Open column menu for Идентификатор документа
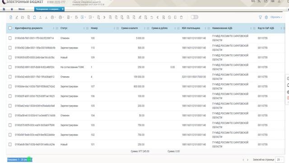Viewport: 289px width, 163px height. (57, 28)
